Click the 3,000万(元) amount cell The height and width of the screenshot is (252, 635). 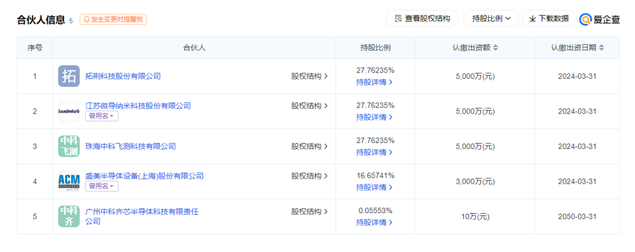click(x=476, y=181)
